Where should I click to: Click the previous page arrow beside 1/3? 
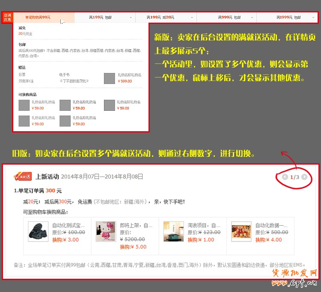click(285, 177)
